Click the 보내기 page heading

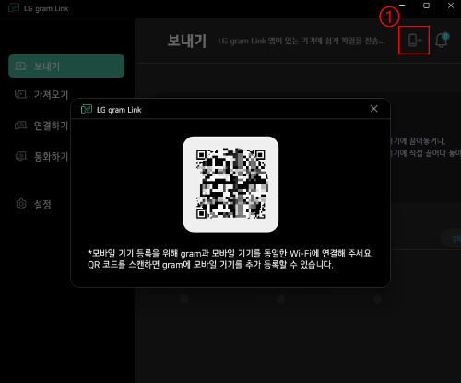(x=187, y=41)
